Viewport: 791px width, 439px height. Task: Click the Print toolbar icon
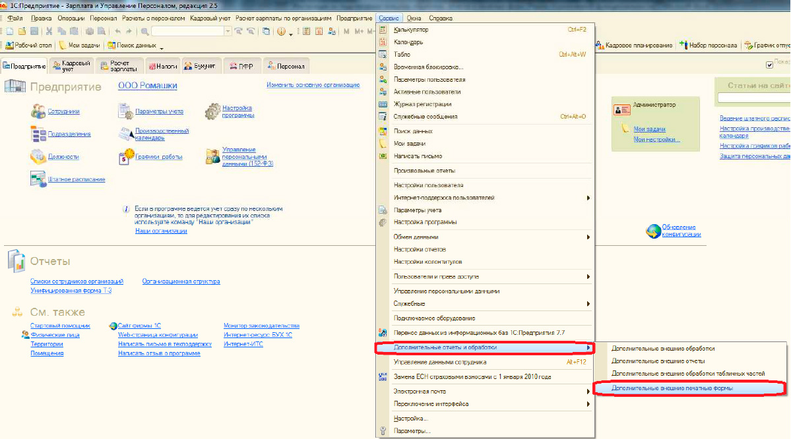[89, 31]
